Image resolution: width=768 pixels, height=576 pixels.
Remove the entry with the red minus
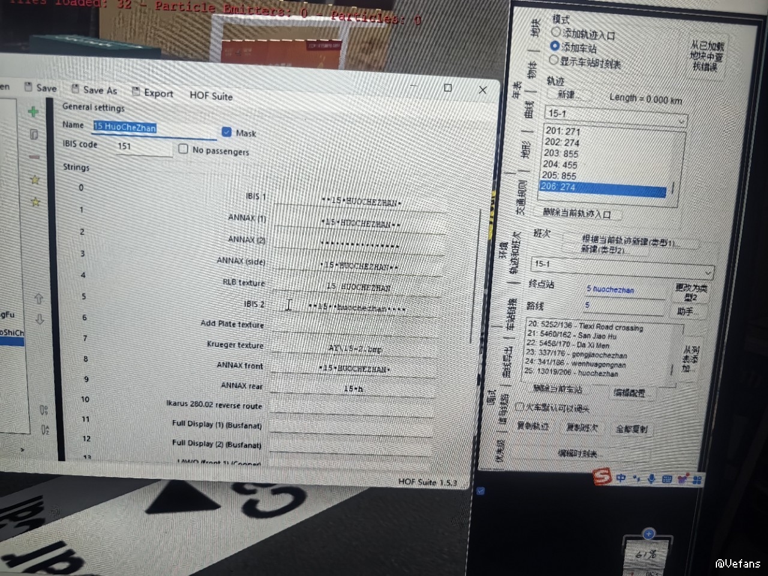pos(34,157)
